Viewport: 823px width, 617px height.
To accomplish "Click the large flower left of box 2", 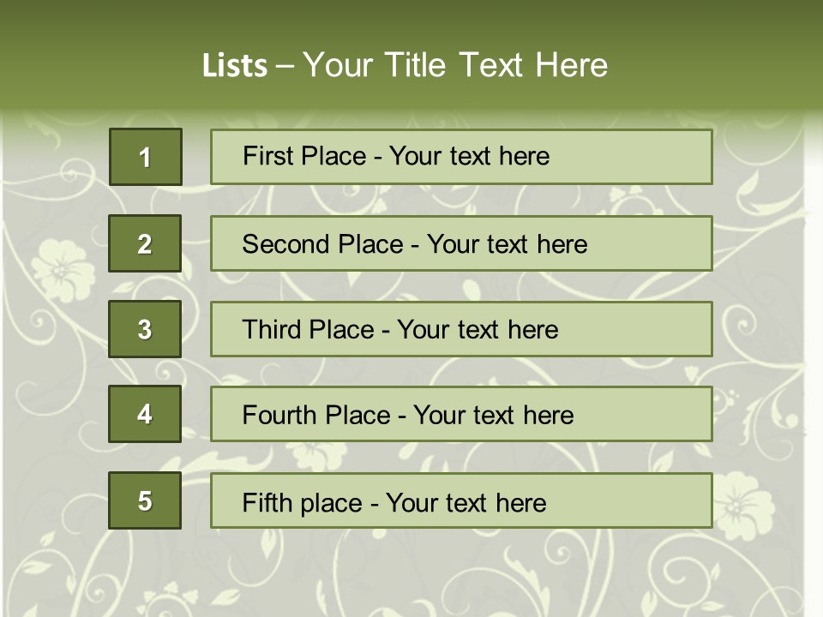I will click(62, 266).
